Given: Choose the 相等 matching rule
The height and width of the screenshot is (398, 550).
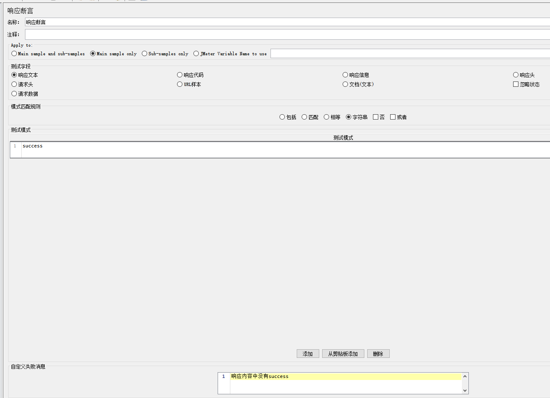Looking at the screenshot, I should (327, 117).
